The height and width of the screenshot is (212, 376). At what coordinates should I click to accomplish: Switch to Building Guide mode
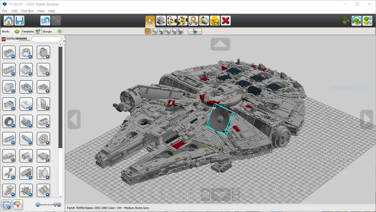[x=367, y=21]
